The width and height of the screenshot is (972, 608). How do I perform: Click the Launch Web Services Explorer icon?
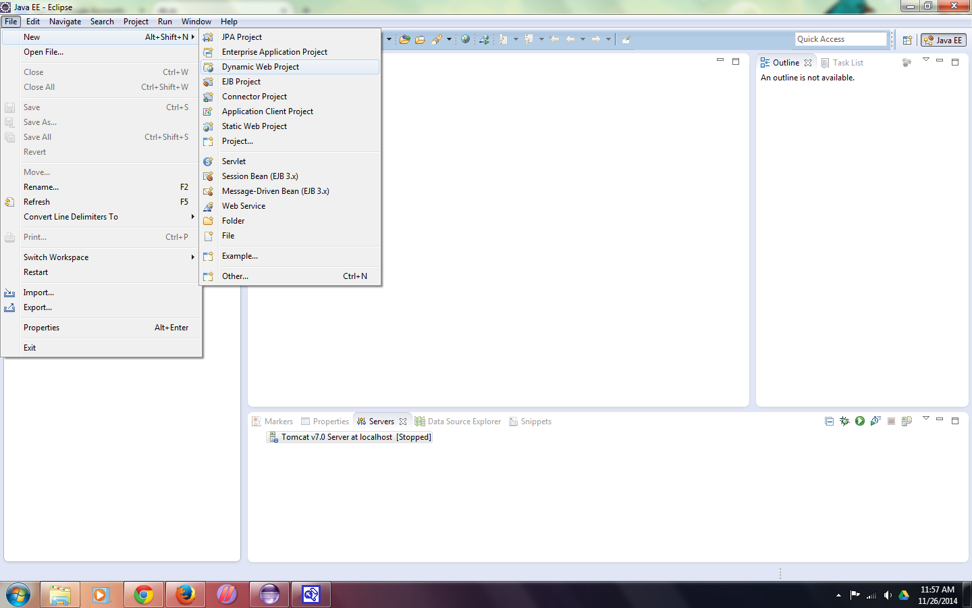pyautogui.click(x=484, y=39)
